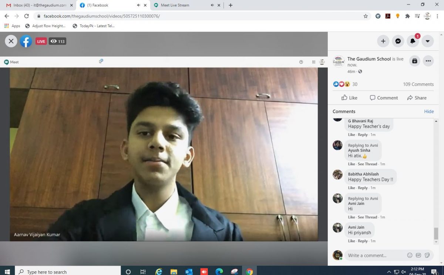Open the three-dots post options menu
The height and width of the screenshot is (275, 444).
coord(428,61)
